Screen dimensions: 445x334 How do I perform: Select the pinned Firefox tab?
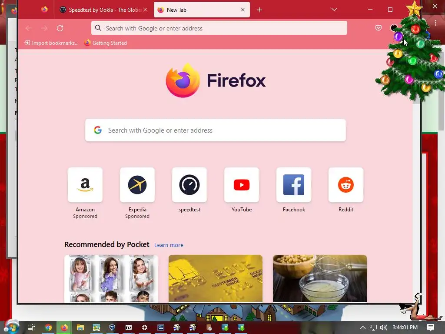(44, 10)
